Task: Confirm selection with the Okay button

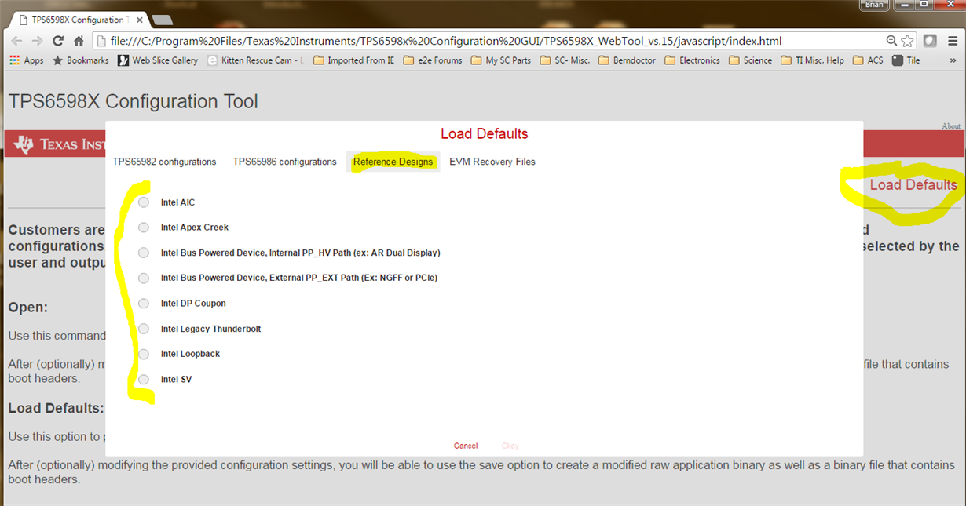Action: pyautogui.click(x=510, y=446)
